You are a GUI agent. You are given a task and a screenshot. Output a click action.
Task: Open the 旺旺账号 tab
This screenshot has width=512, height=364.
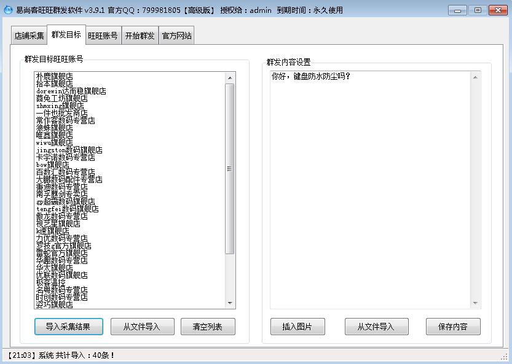pyautogui.click(x=103, y=35)
